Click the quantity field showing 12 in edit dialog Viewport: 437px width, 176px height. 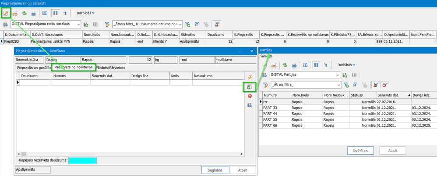[x=141, y=60]
